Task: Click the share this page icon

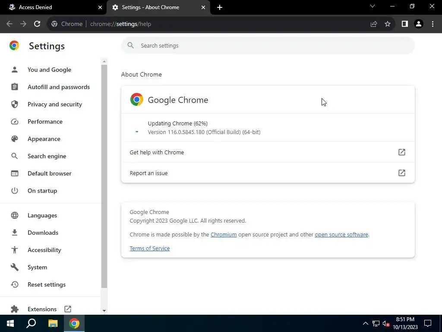Action: [x=374, y=24]
